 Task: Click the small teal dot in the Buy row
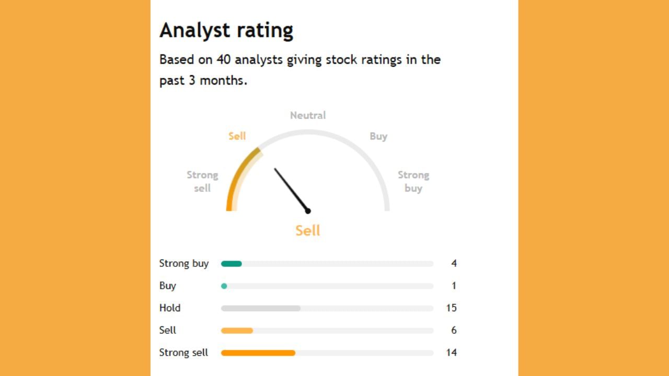coord(224,286)
